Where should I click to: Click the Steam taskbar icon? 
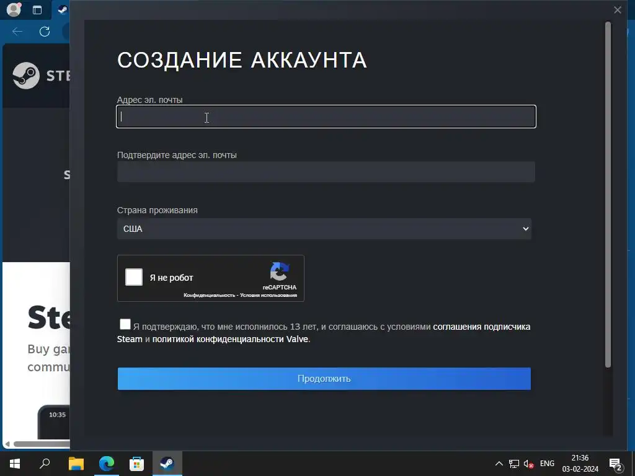[167, 464]
